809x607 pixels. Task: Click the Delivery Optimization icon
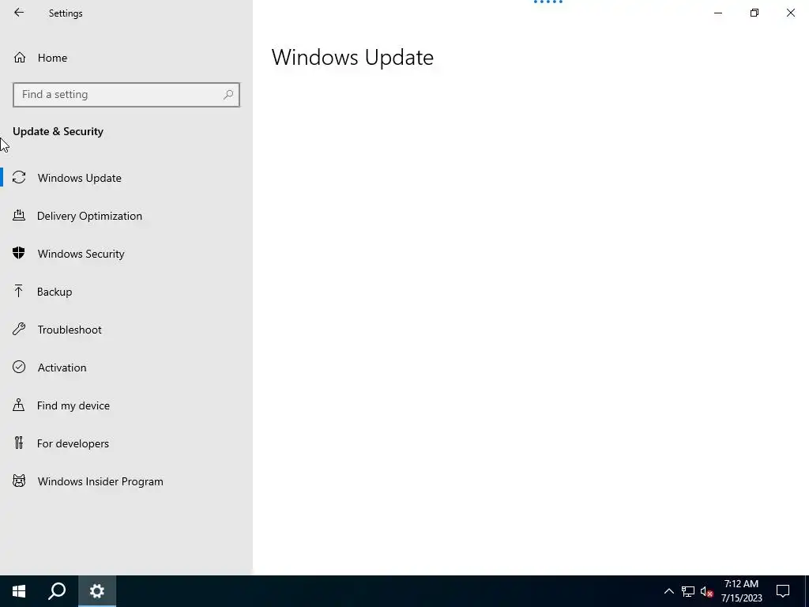(x=19, y=215)
